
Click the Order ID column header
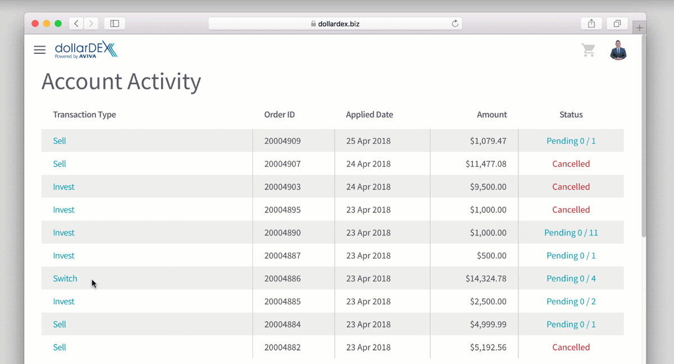[279, 115]
